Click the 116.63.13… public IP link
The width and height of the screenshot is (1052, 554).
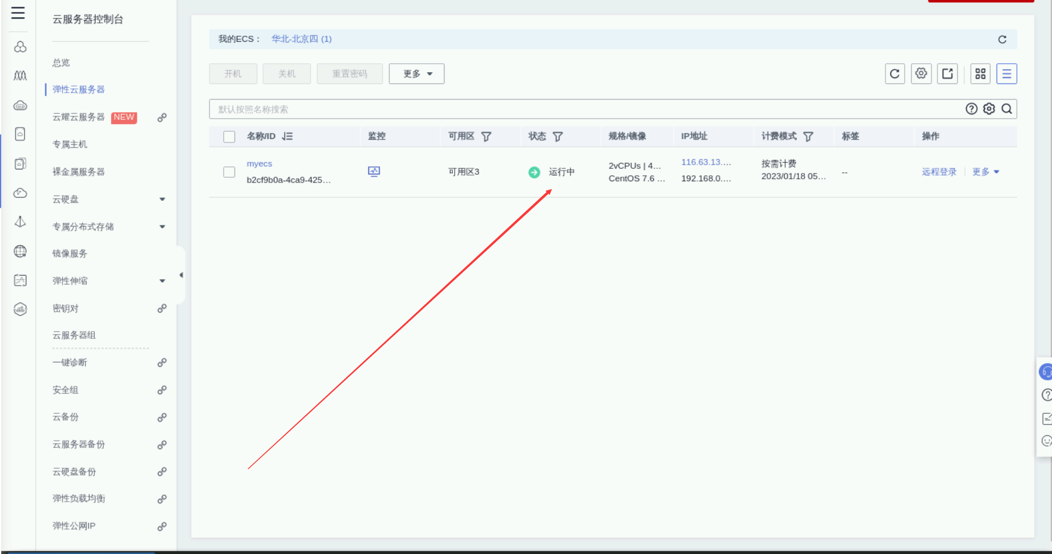click(706, 162)
